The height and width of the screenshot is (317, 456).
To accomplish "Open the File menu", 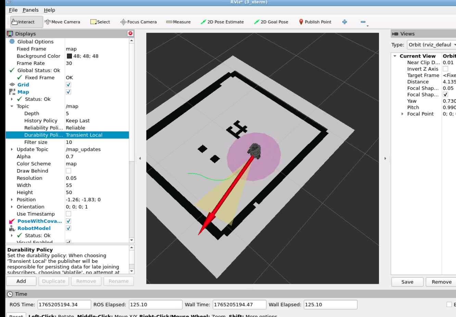I will [x=13, y=10].
